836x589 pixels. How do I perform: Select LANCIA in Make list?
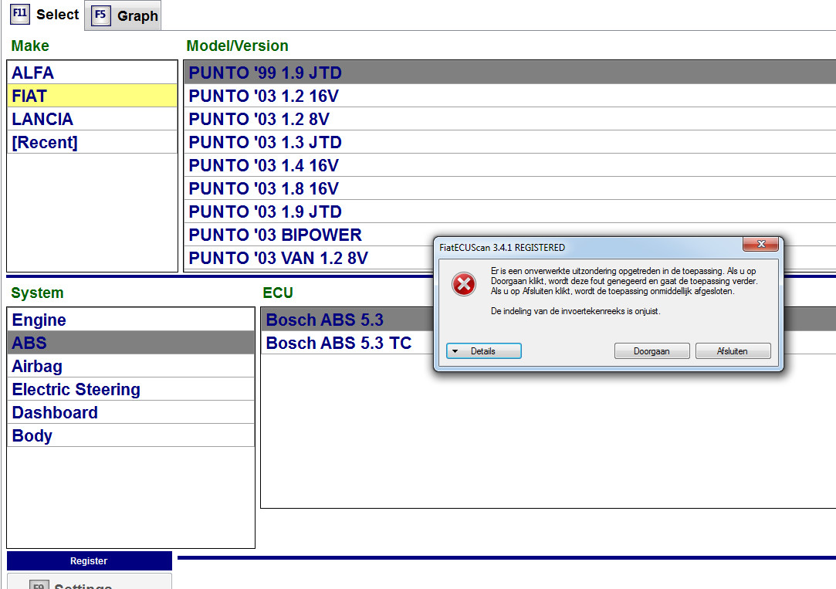[x=92, y=119]
